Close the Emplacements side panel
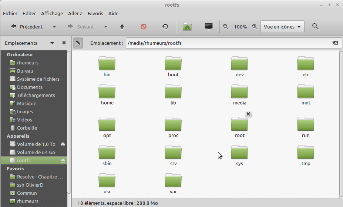343x207 pixels. pyautogui.click(x=64, y=43)
